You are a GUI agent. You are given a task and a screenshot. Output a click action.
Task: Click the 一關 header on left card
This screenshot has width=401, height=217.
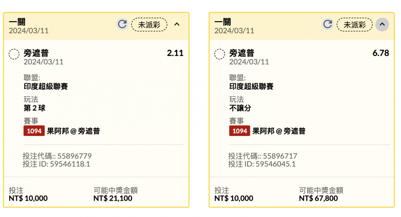(x=17, y=22)
